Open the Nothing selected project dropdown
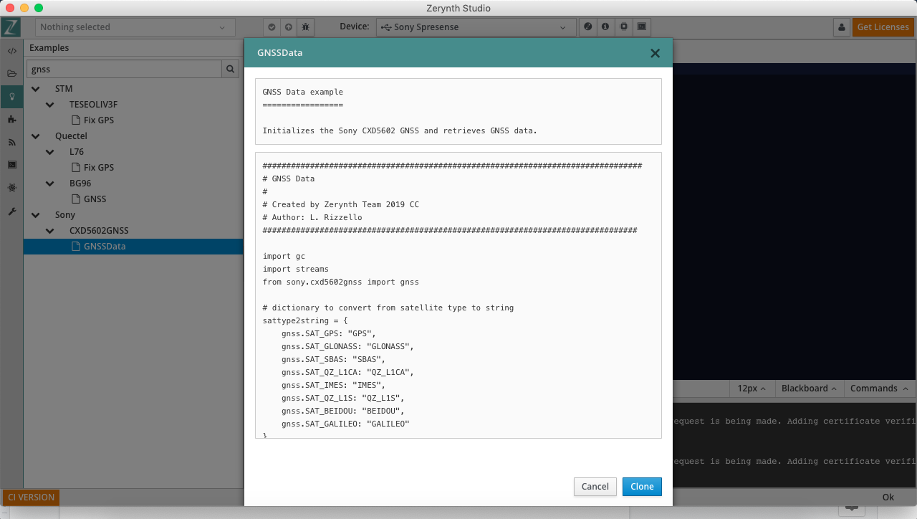The height and width of the screenshot is (519, 917). (x=135, y=27)
